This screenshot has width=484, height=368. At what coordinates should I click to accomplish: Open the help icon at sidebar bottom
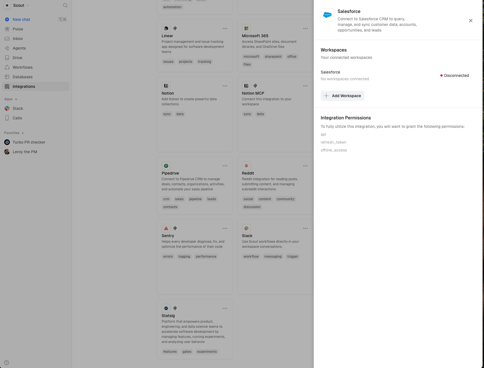7,363
